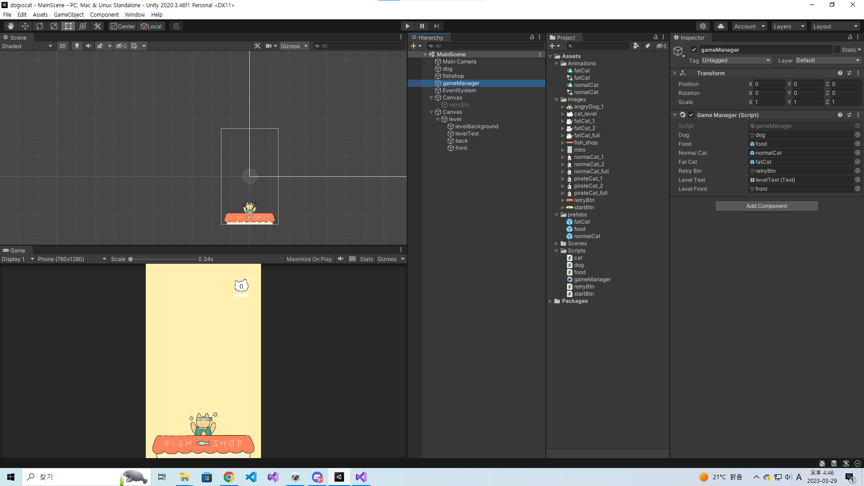Expand the Packages folder

tap(550, 301)
